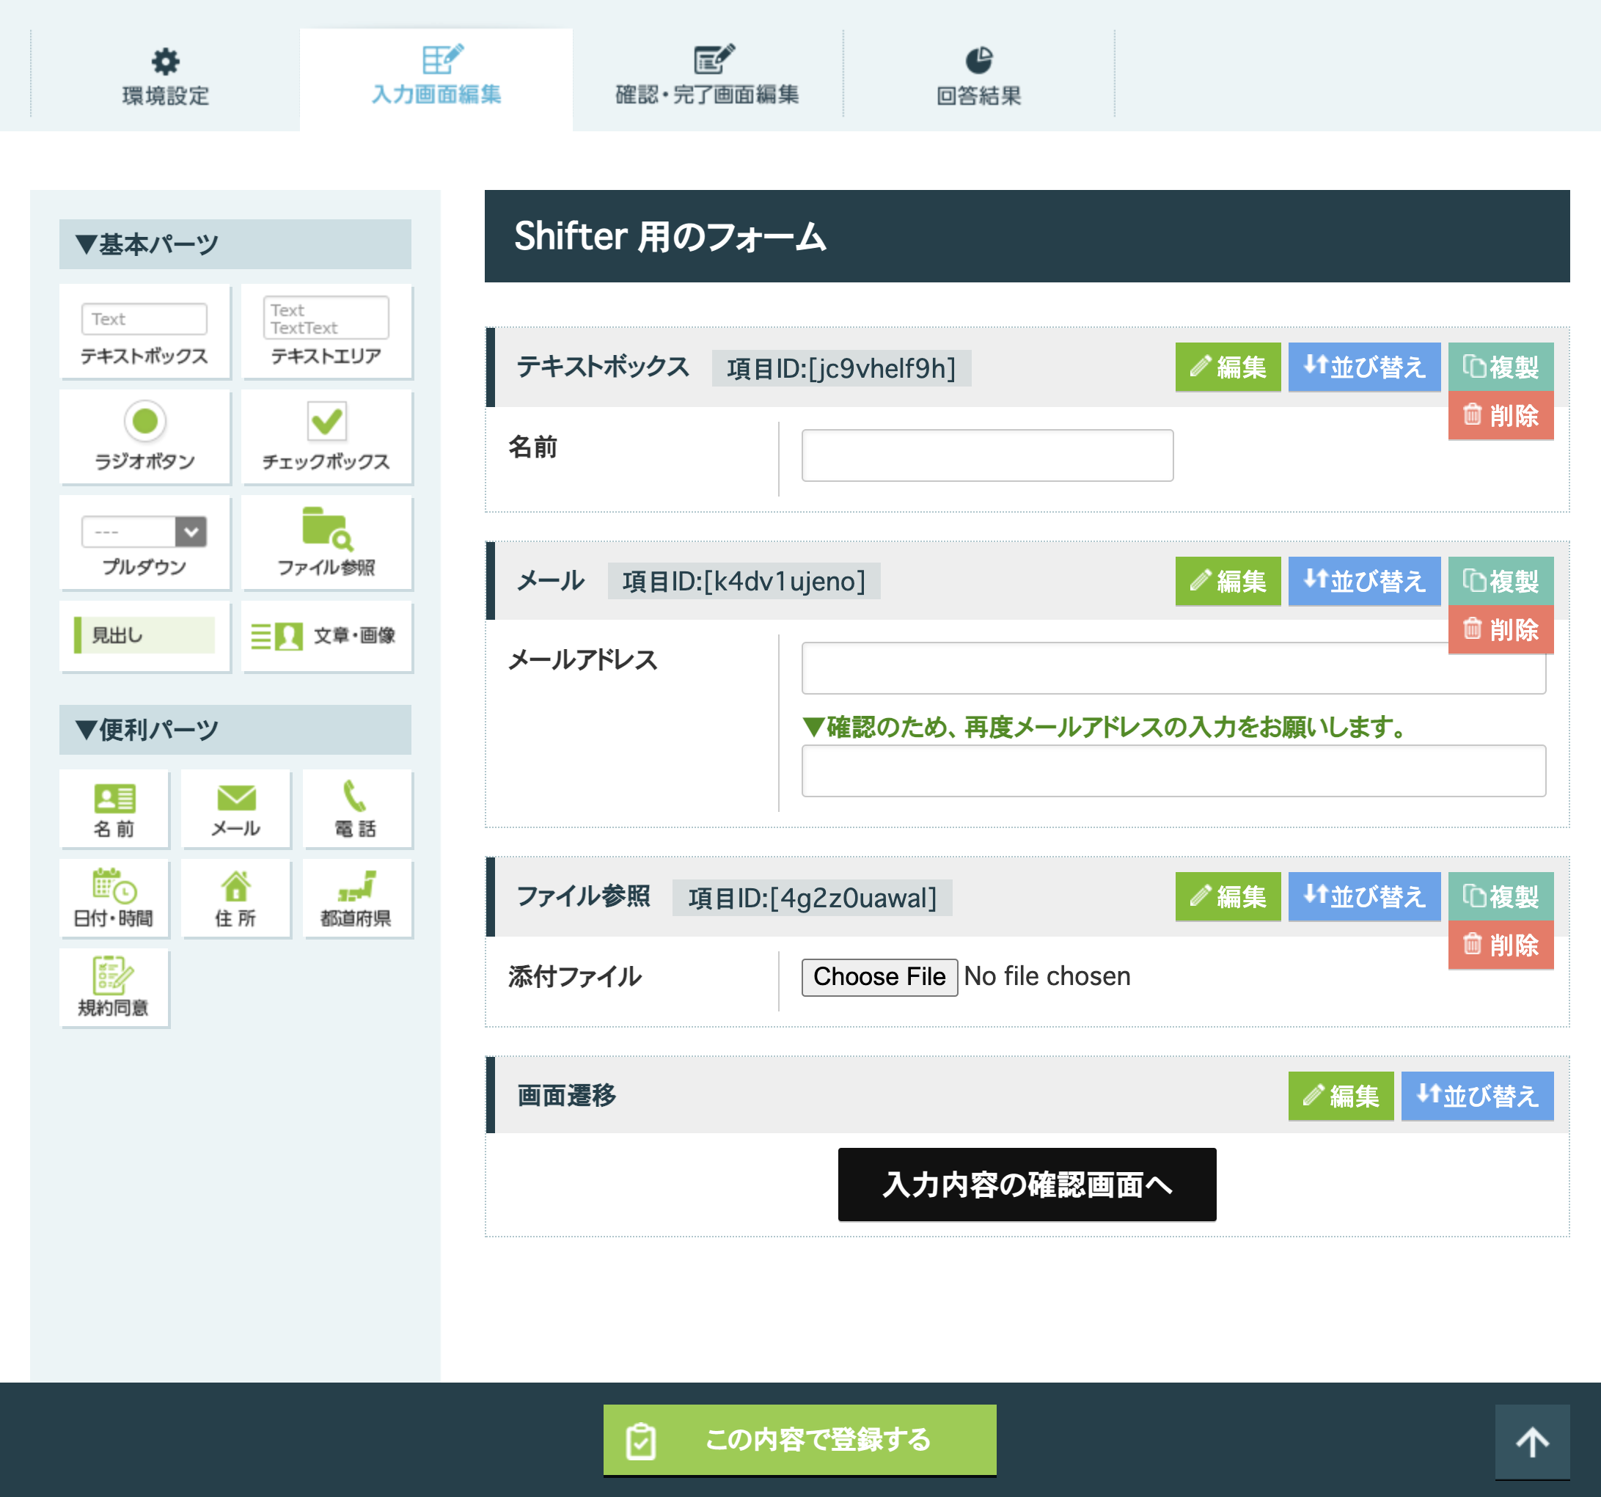Viewport: 1601px width, 1497px height.
Task: Reorder the テキストボックス item with 並び替え
Action: point(1364,367)
